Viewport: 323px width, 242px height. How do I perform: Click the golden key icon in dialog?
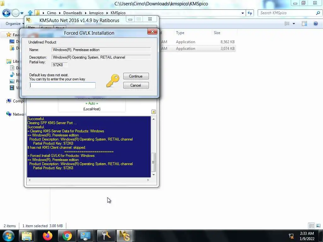click(x=113, y=80)
